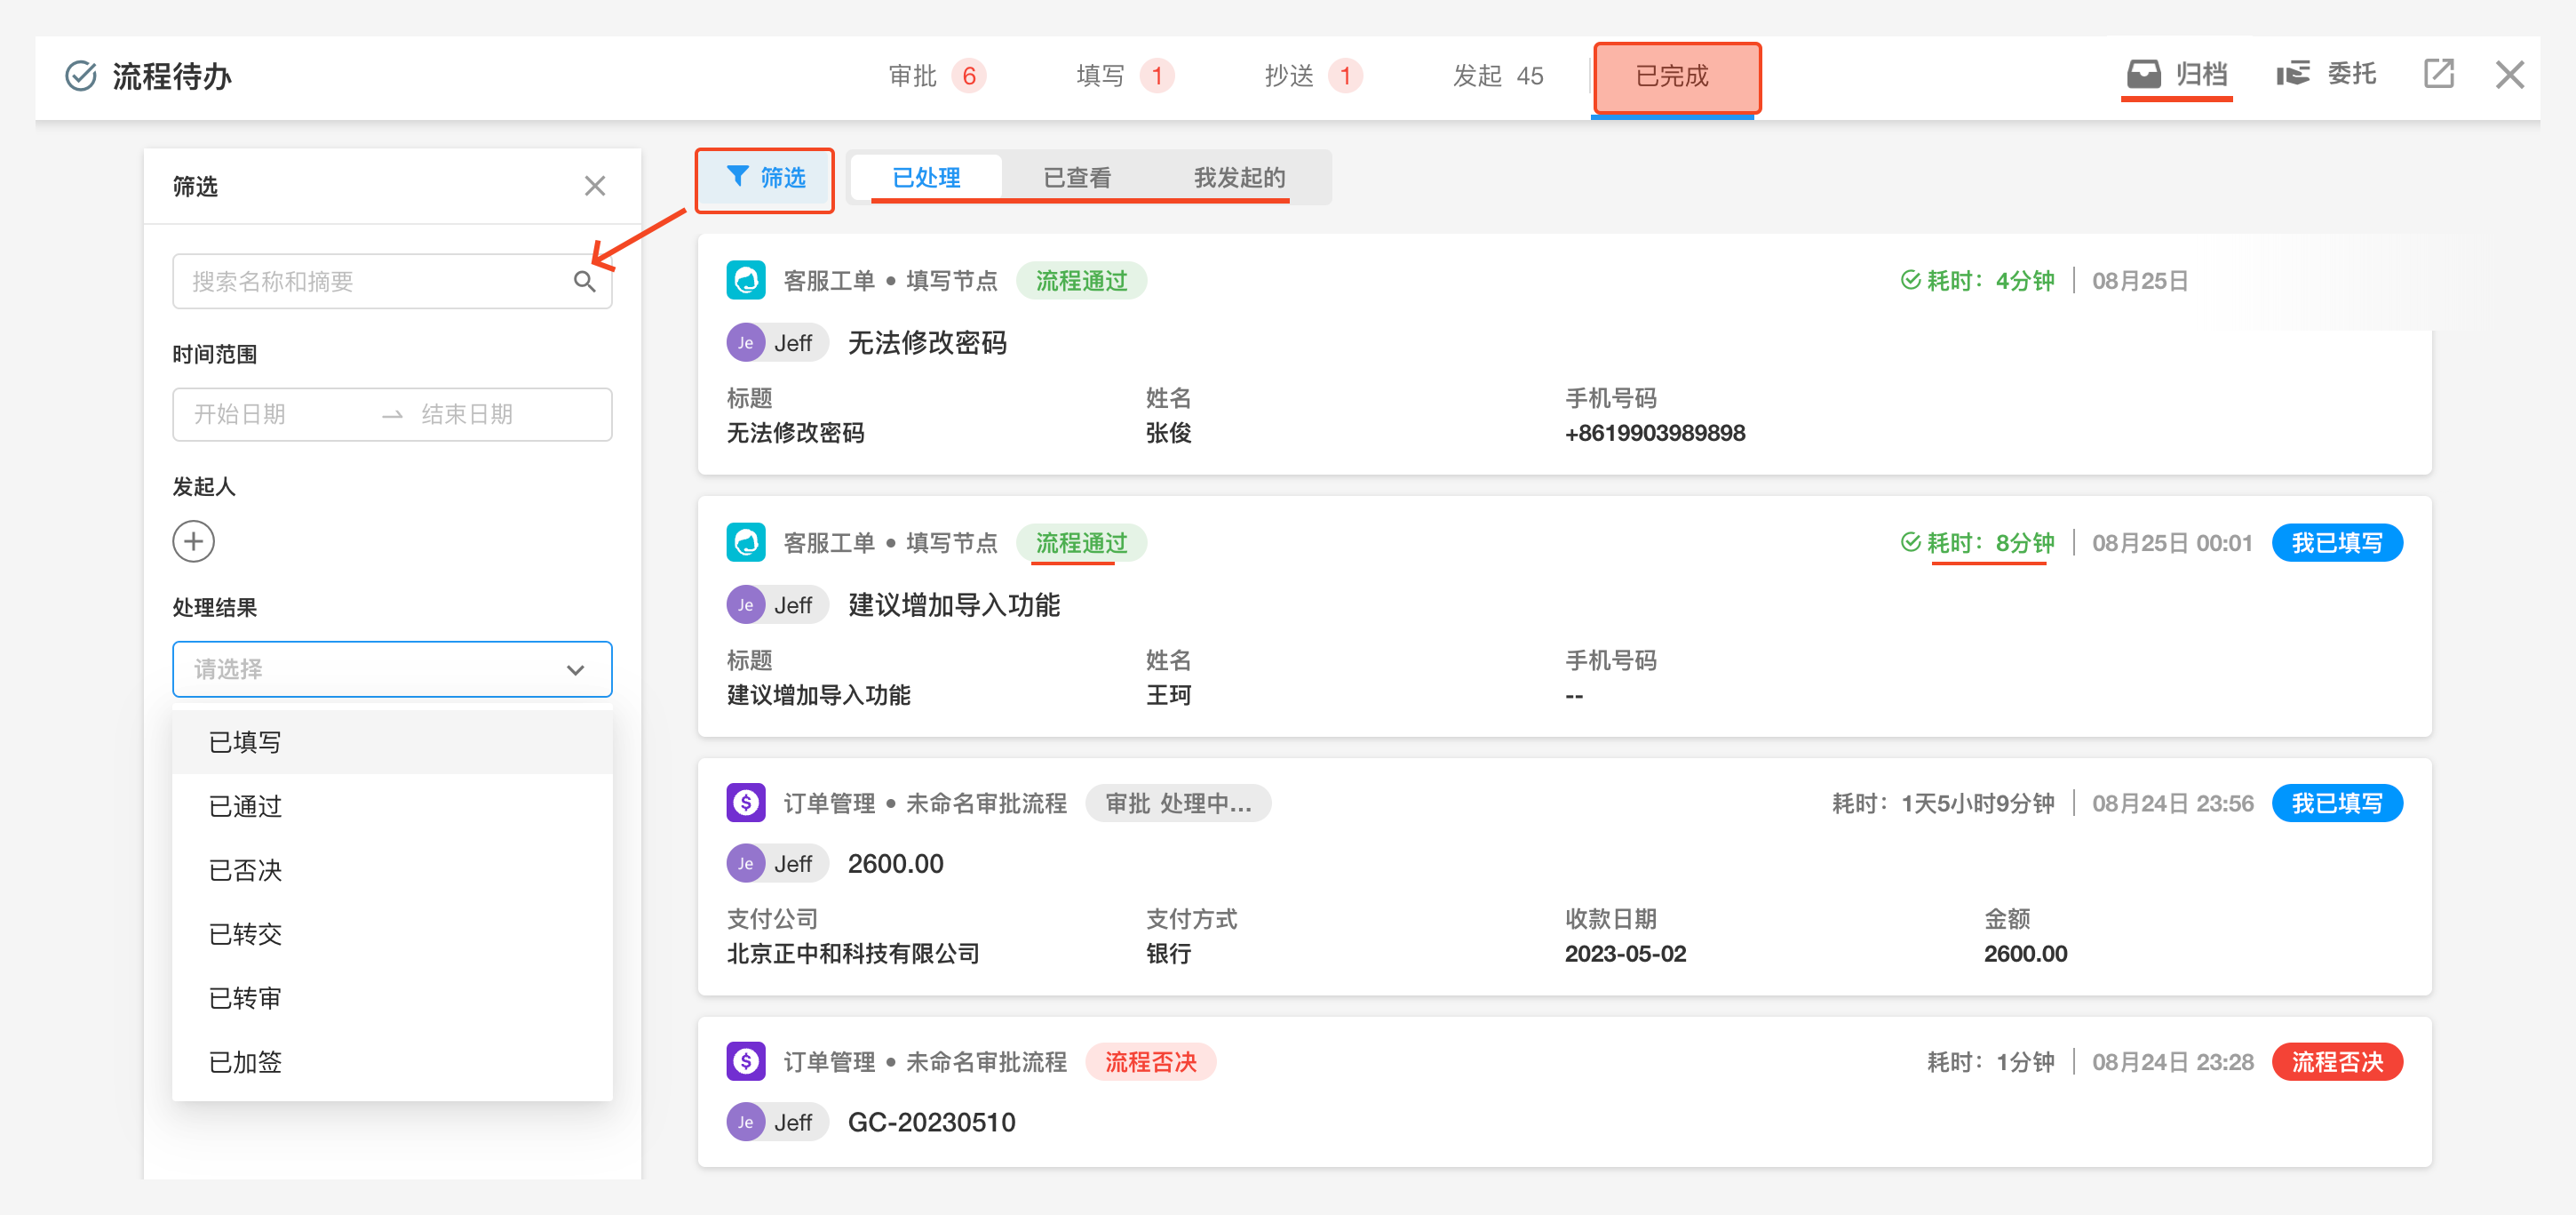Click the name 张俊
The width and height of the screenshot is (2576, 1215).
(x=1168, y=434)
